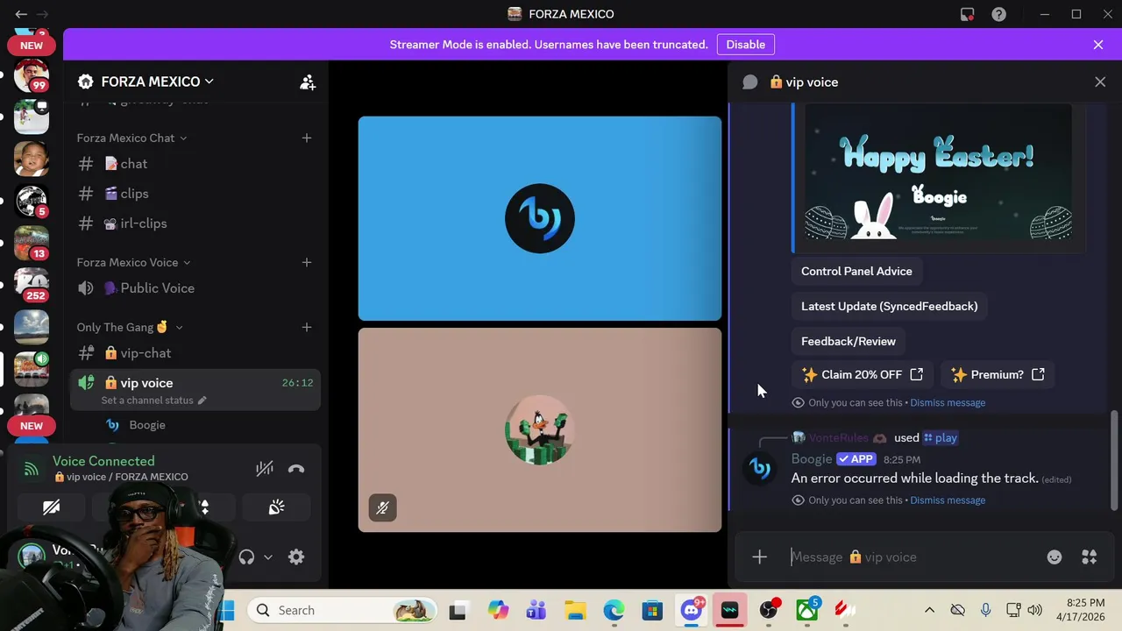
Task: Open Discord help icon in title bar
Action: [998, 14]
